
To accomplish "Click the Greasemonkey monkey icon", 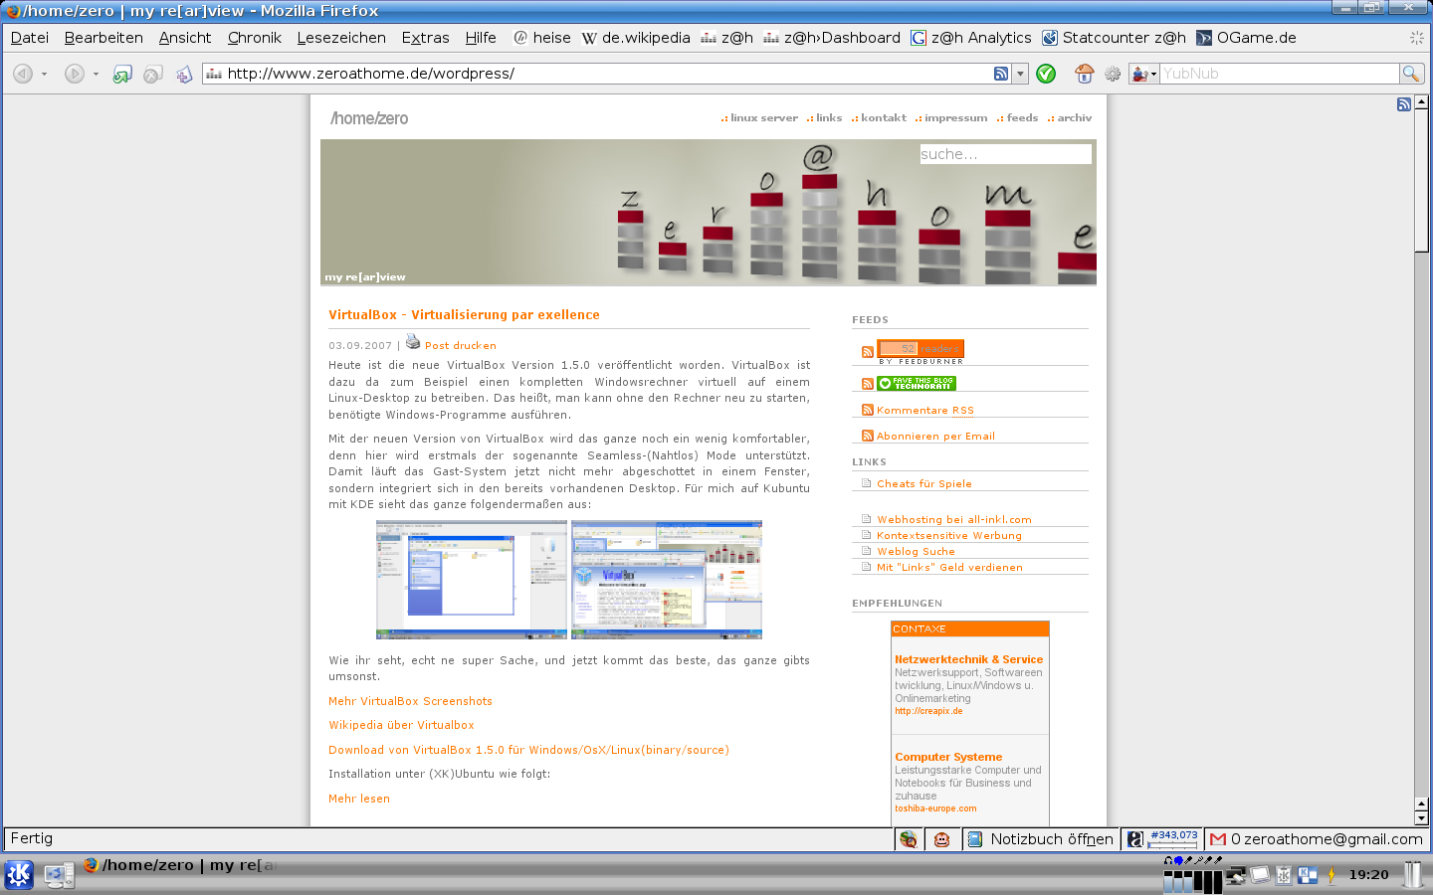I will (941, 839).
